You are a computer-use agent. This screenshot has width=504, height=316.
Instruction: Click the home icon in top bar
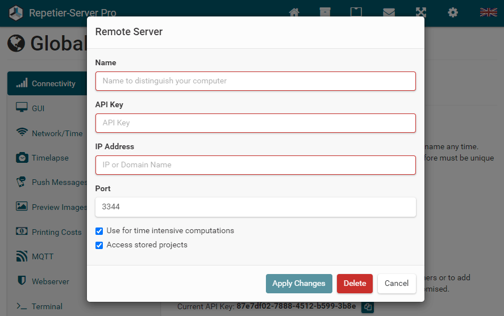(x=294, y=12)
